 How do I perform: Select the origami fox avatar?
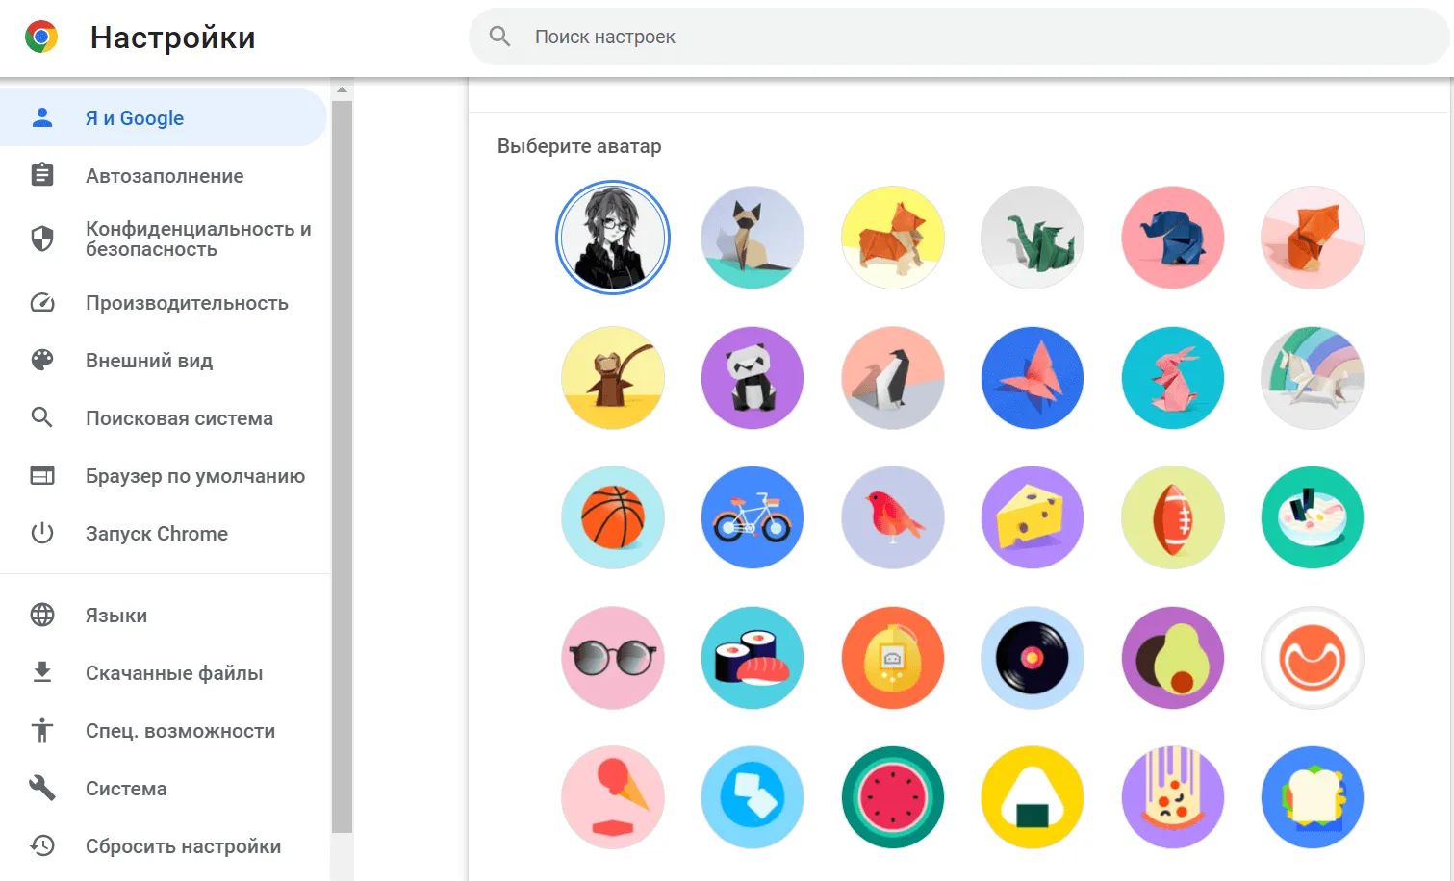point(1313,238)
